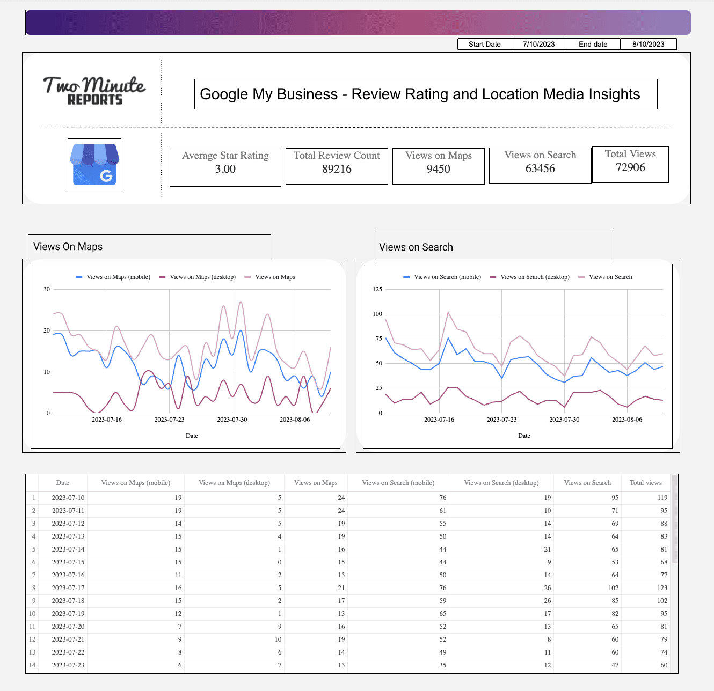Click the Total Views 72906 scorecard
The height and width of the screenshot is (691, 714).
630,164
